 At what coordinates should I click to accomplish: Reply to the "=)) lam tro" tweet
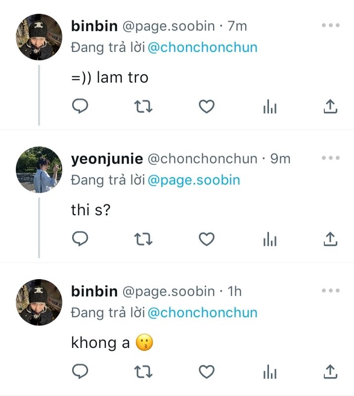(x=80, y=106)
